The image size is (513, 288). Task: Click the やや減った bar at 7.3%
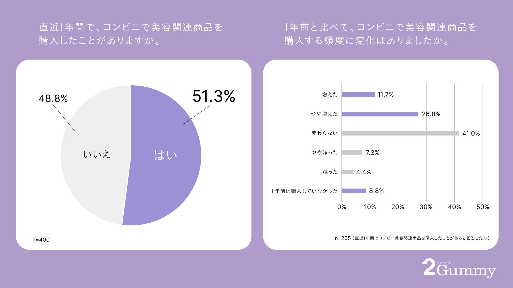(x=352, y=153)
